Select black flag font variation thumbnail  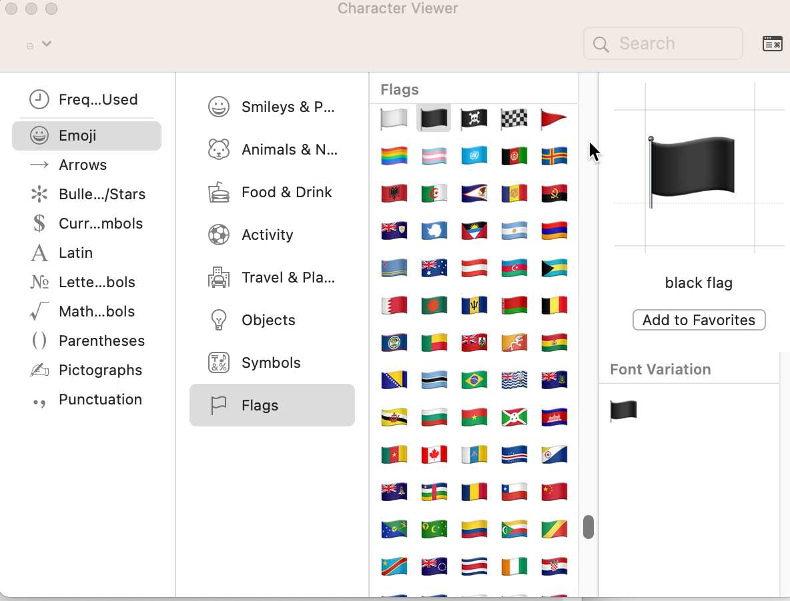point(624,410)
